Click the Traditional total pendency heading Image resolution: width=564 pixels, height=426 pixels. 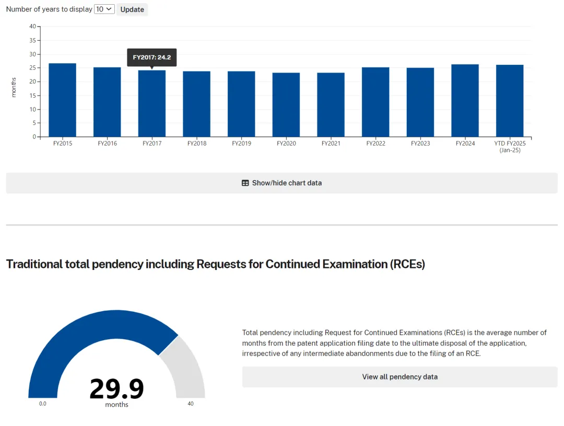coord(216,264)
